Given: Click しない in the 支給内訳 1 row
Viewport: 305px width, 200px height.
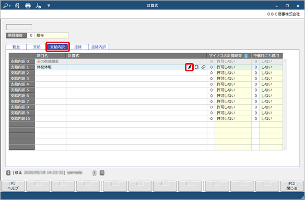Looking at the screenshot, I should pyautogui.click(x=271, y=67).
